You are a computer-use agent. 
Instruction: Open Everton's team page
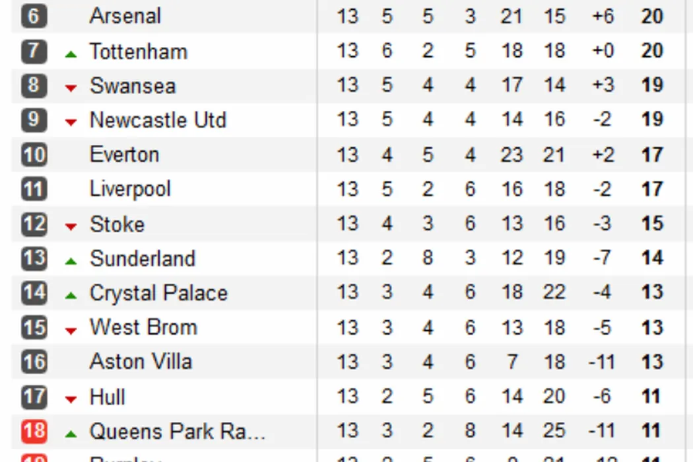click(x=124, y=155)
